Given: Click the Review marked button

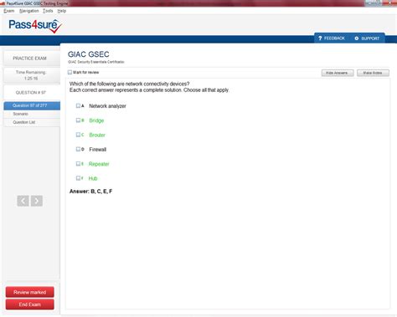Looking at the screenshot, I should point(30,292).
